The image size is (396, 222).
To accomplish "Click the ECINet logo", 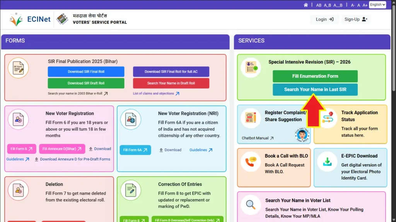I will click(30, 19).
